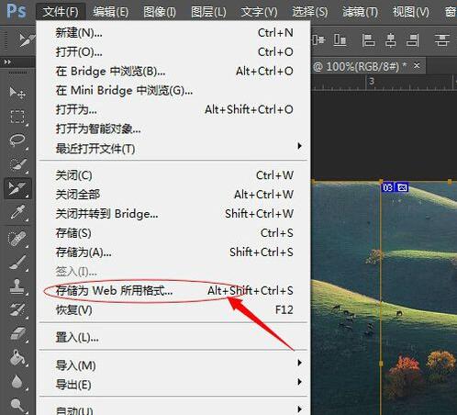Select the Rectangular Marquee tool
The width and height of the screenshot is (457, 415).
17,117
